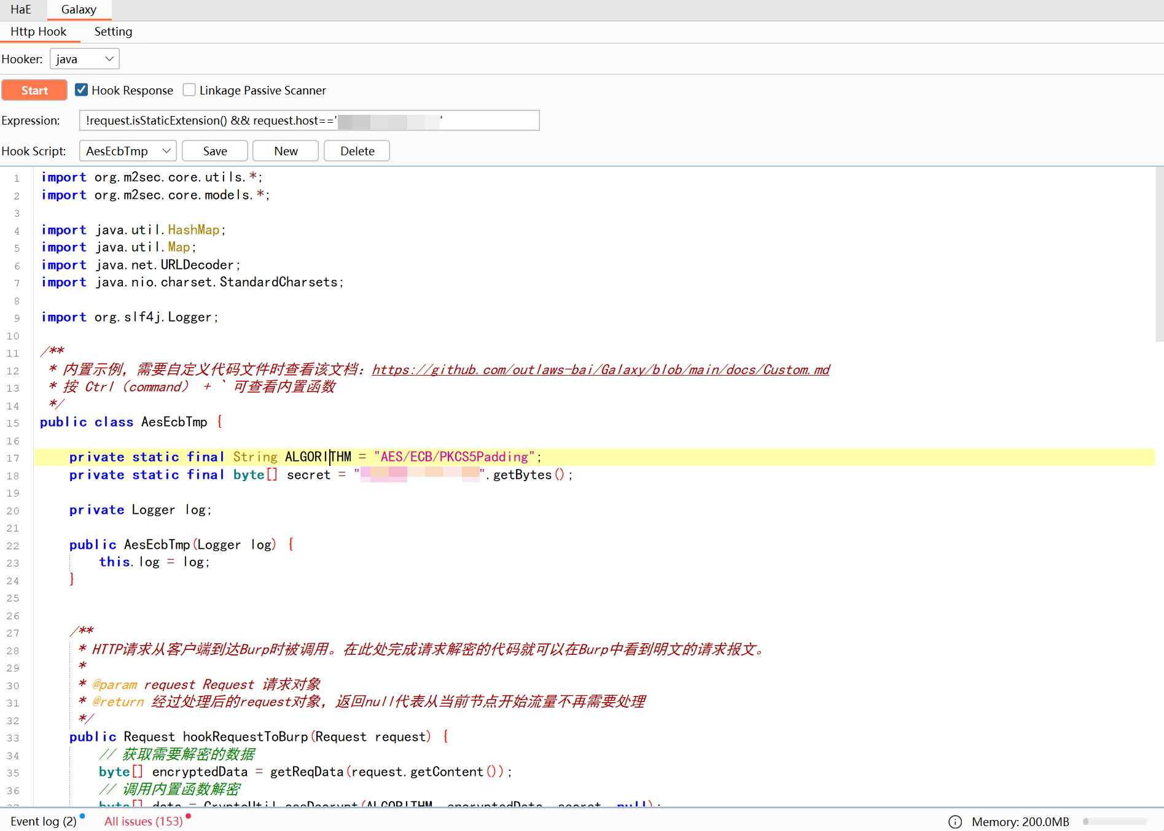Screen dimensions: 1164x831
Task: Create a New hook script
Action: tap(286, 151)
